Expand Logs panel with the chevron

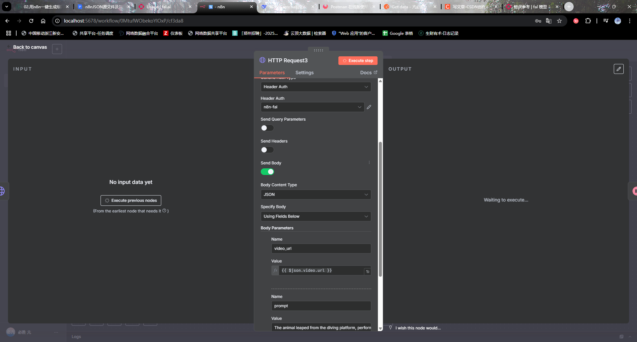630,337
